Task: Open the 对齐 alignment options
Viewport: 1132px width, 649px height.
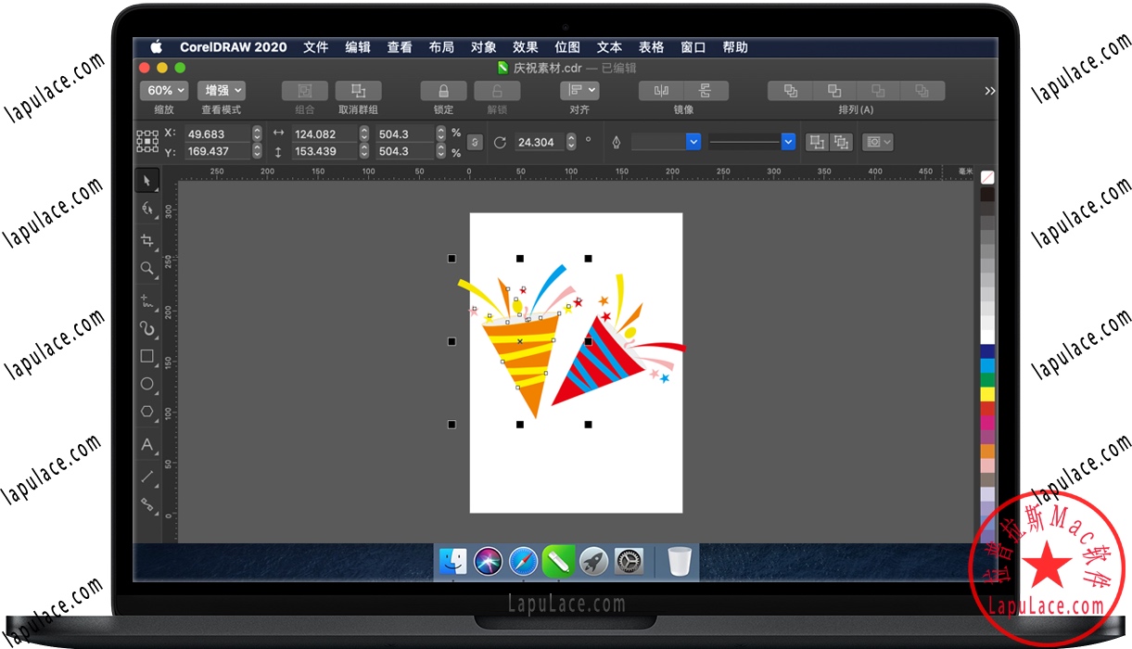Action: (579, 90)
